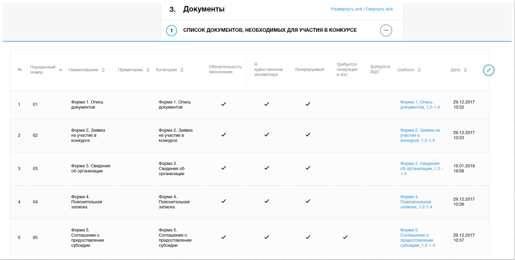Image resolution: width=515 pixels, height=260 pixels.
Task: Collapse the document list section with minus icon
Action: (x=386, y=30)
